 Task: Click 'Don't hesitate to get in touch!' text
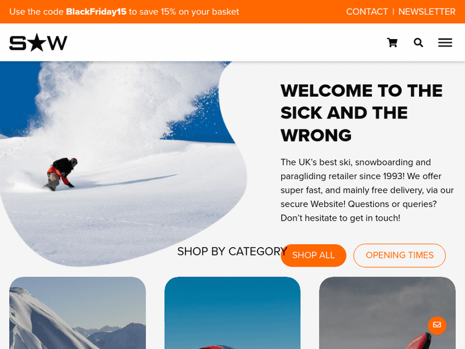point(340,218)
